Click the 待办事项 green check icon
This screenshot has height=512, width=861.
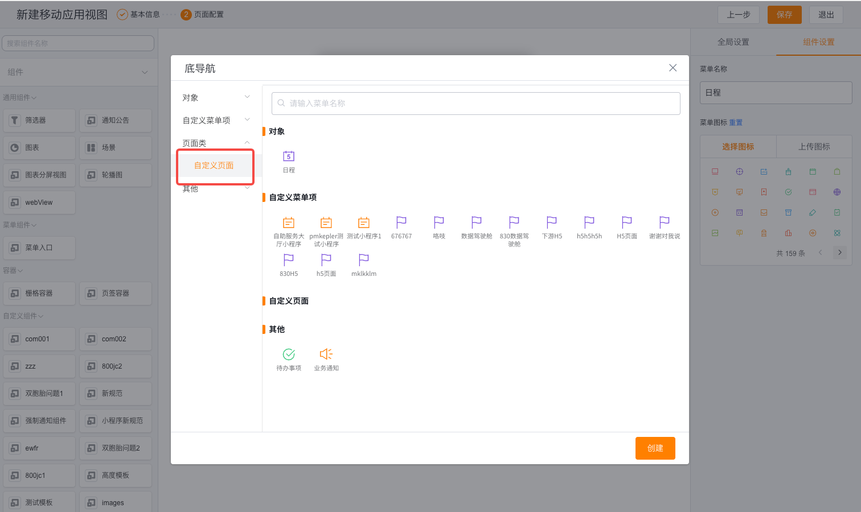(289, 354)
